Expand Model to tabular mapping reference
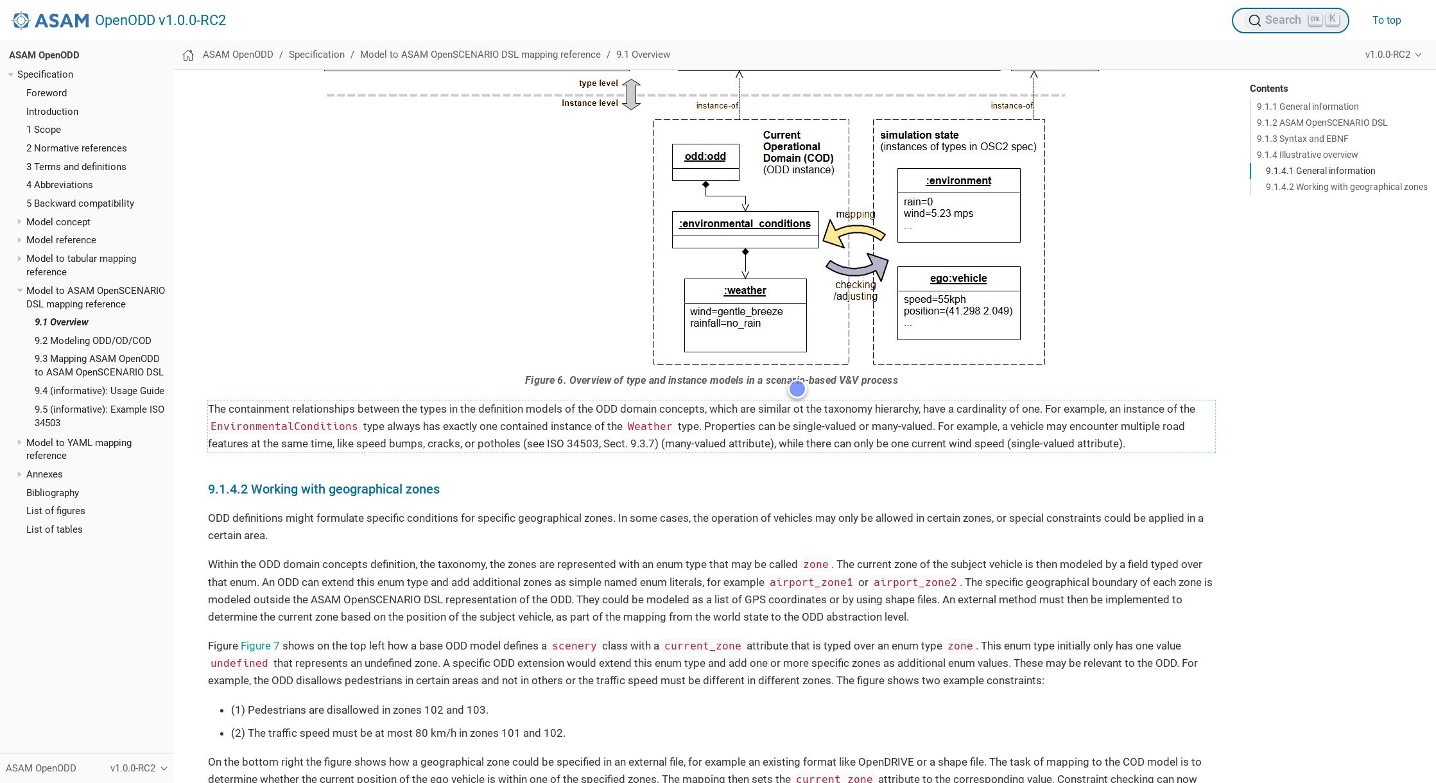 [x=19, y=259]
